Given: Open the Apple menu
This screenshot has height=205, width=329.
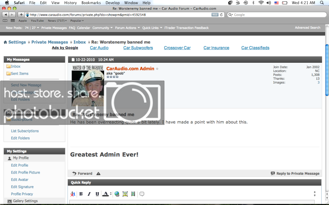Looking at the screenshot, I should [7, 3].
